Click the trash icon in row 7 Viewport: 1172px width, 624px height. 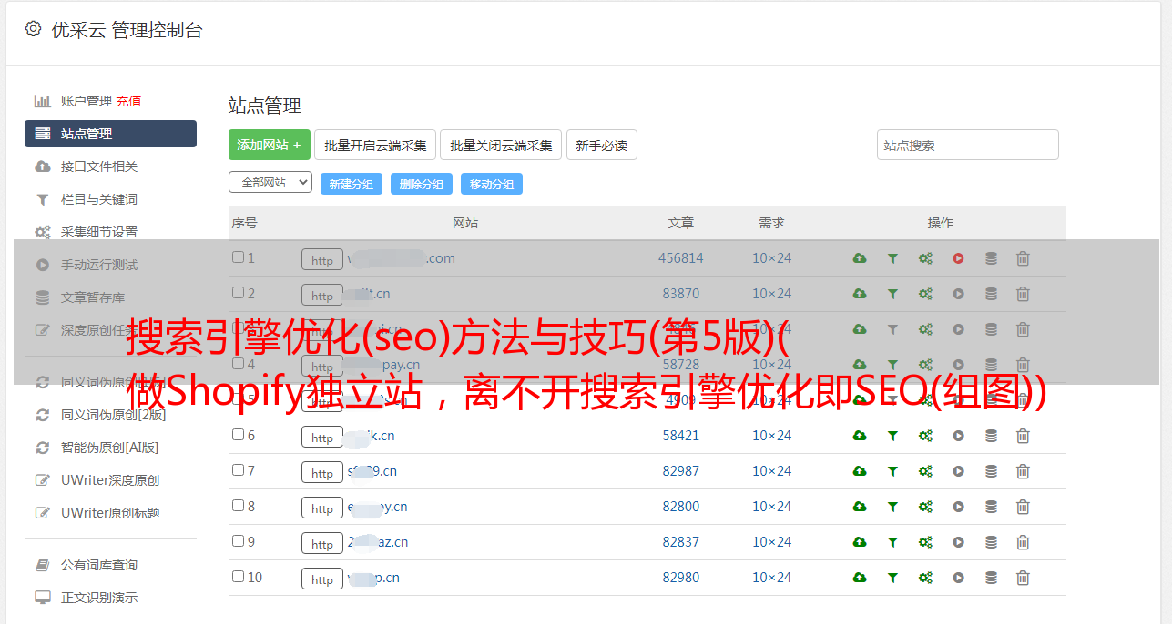pos(1023,471)
